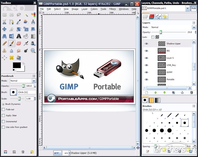
Task: Select the Paintbrush tool
Action: (12, 44)
